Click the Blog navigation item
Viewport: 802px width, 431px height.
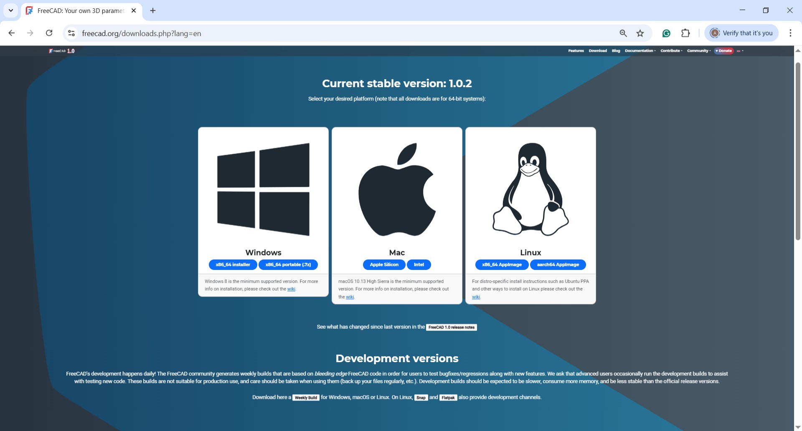[615, 50]
